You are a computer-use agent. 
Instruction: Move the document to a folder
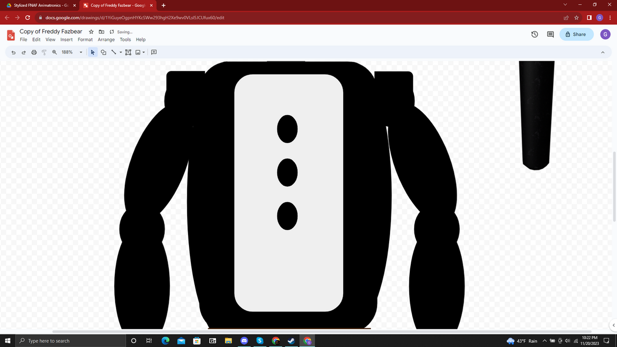tap(102, 32)
